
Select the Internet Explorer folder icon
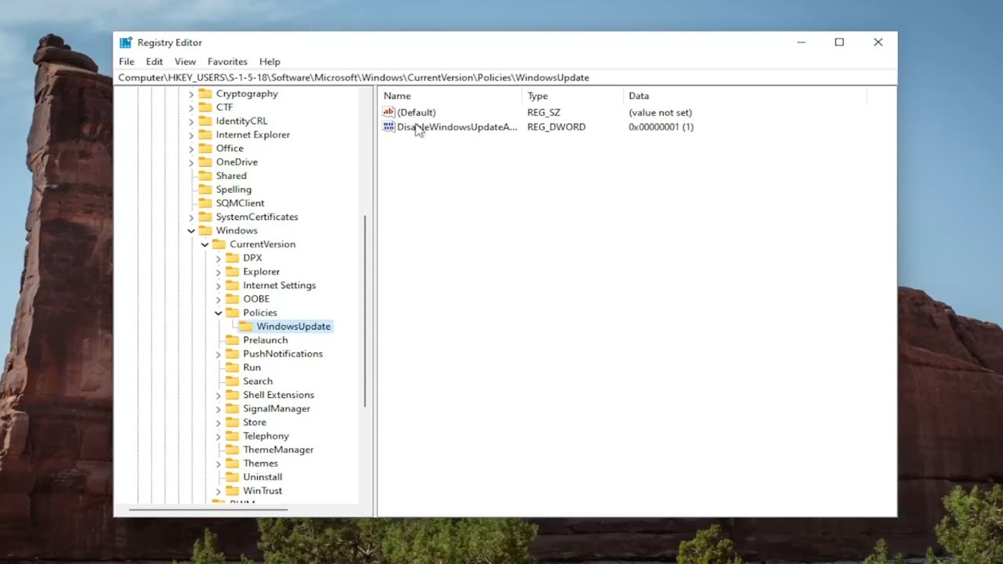pos(205,135)
